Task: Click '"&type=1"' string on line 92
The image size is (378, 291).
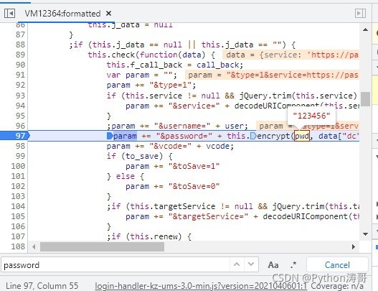Action: pyautogui.click(x=171, y=85)
